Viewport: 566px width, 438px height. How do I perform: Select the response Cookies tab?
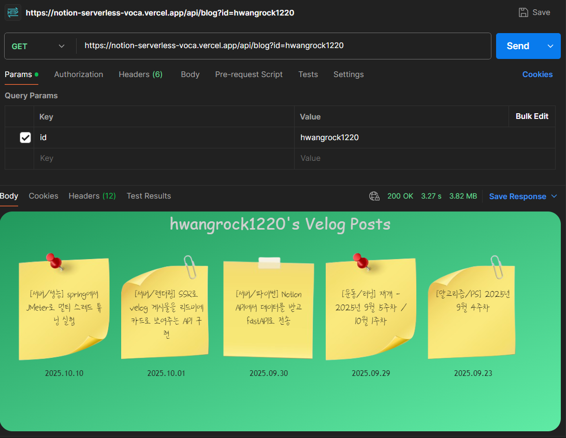pyautogui.click(x=43, y=196)
